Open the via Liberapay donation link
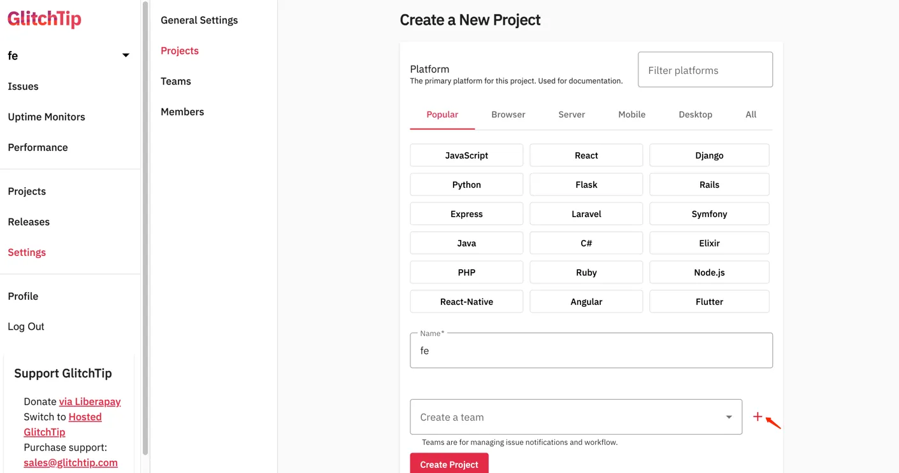The image size is (899, 473). (x=90, y=402)
